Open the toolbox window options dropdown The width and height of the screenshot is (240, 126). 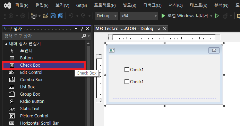76,29
